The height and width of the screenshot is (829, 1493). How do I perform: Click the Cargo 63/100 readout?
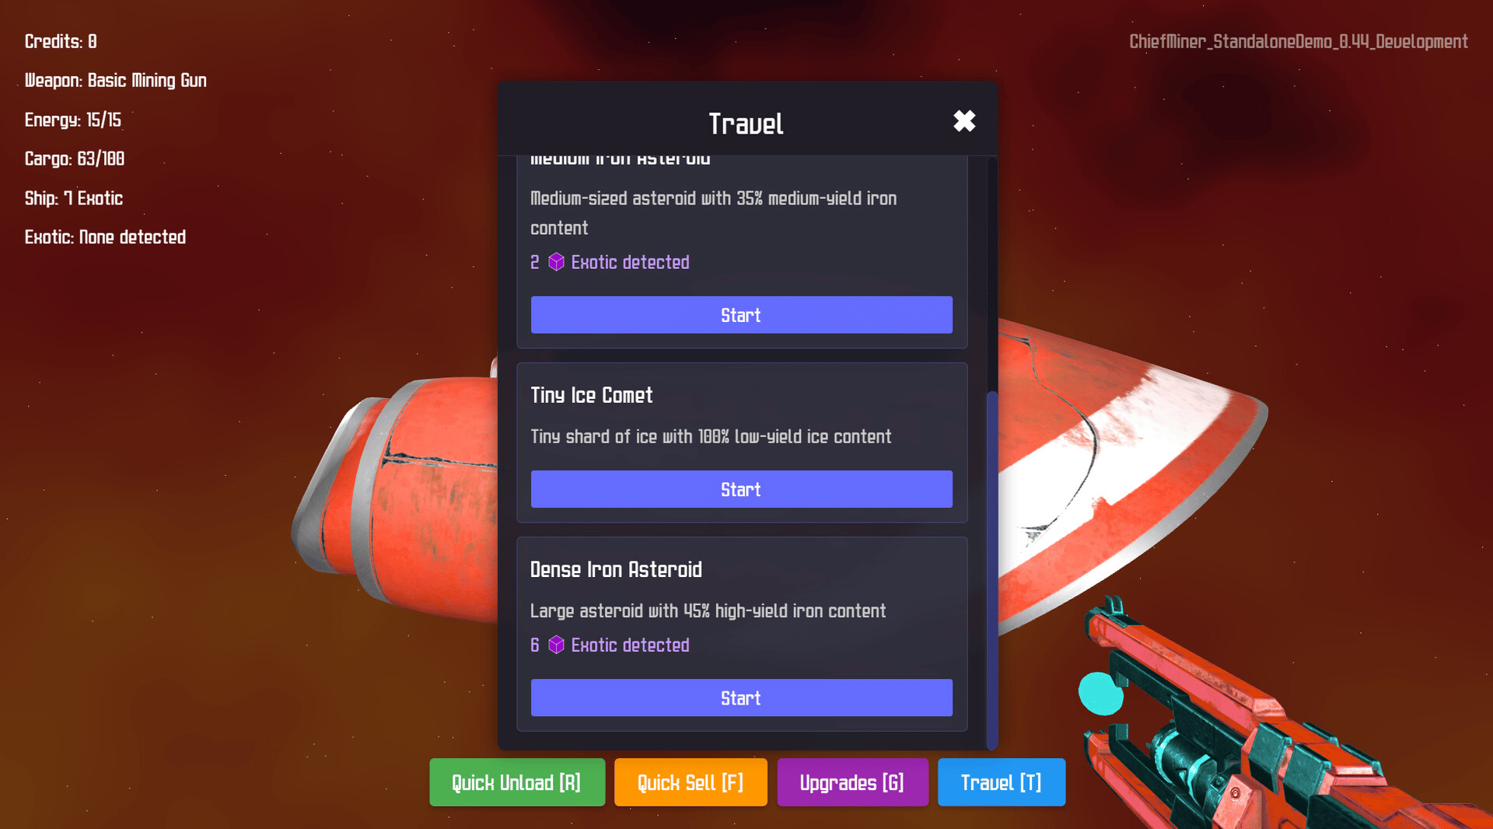pos(75,159)
